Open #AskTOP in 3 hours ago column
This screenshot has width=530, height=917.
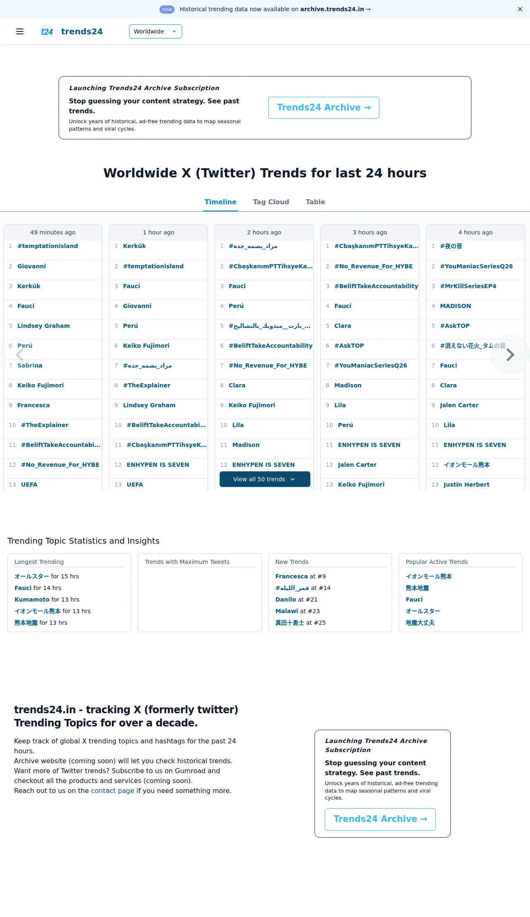click(349, 346)
